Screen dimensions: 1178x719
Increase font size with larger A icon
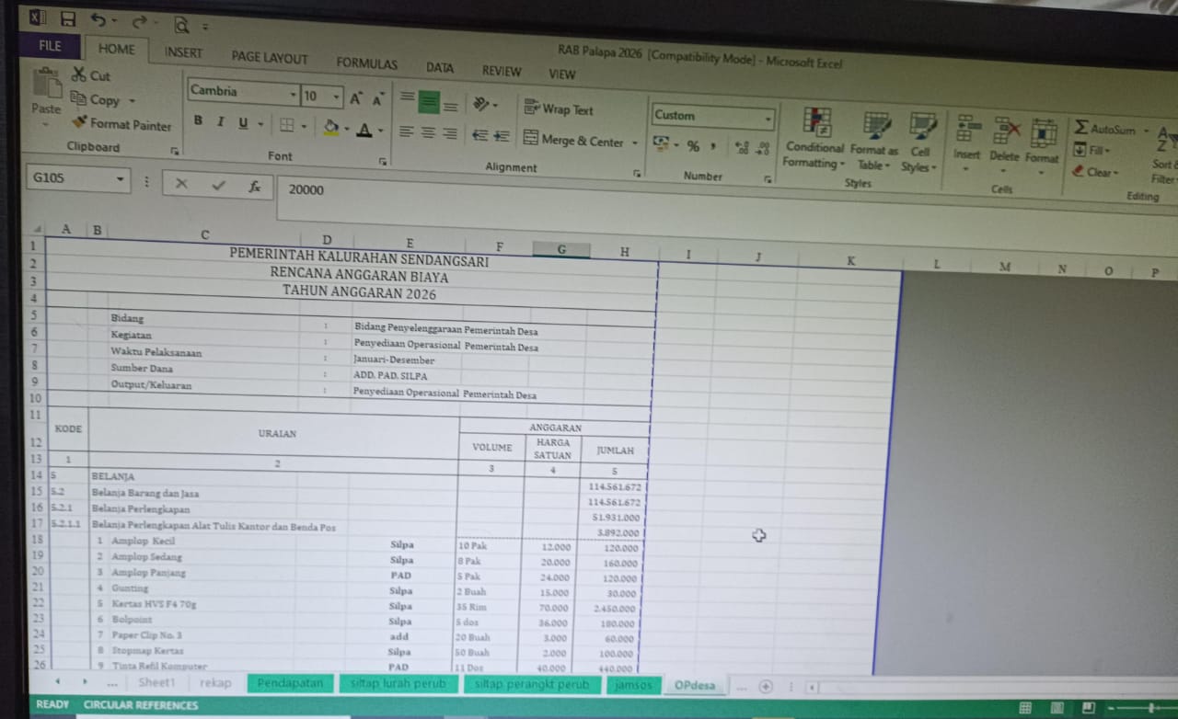(355, 98)
